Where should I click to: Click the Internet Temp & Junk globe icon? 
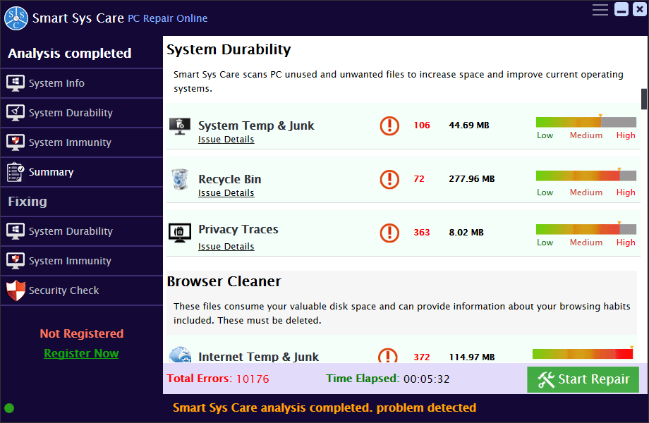181,355
